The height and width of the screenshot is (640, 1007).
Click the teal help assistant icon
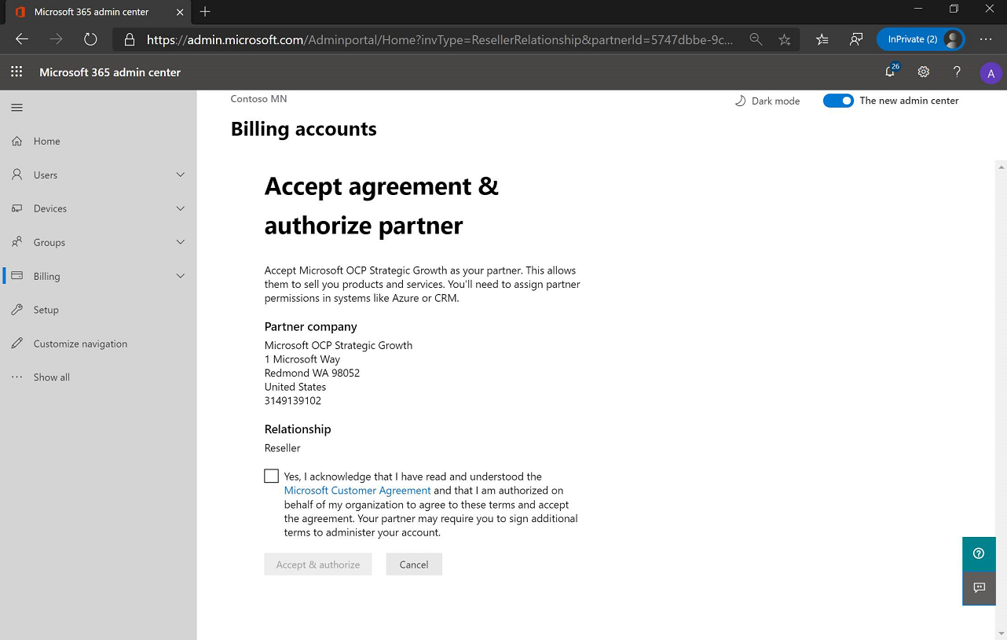[x=979, y=554]
